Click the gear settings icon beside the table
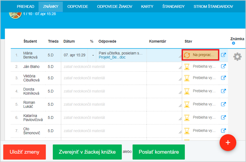The width and height of the screenshot is (246, 162). [237, 57]
